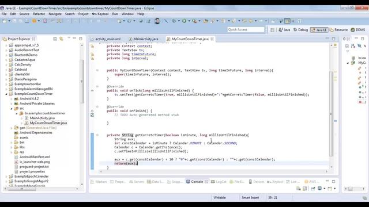
Task: Collapse the ExemploCountDownTimer project node
Action: (x=6, y=94)
